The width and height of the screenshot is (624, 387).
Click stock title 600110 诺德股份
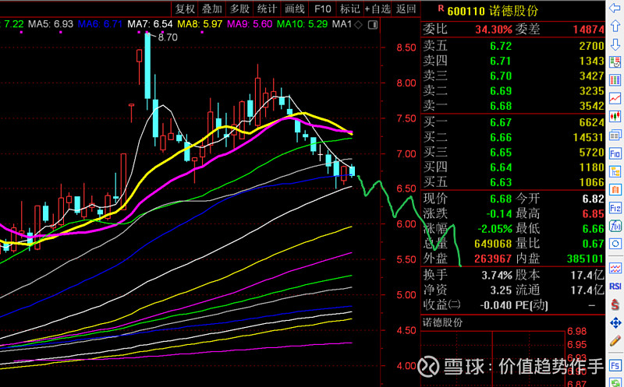493,11
